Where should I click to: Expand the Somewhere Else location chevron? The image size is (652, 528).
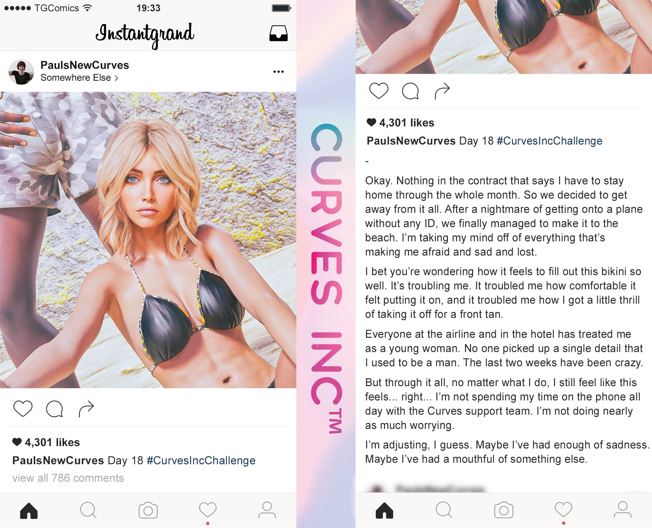pyautogui.click(x=116, y=78)
